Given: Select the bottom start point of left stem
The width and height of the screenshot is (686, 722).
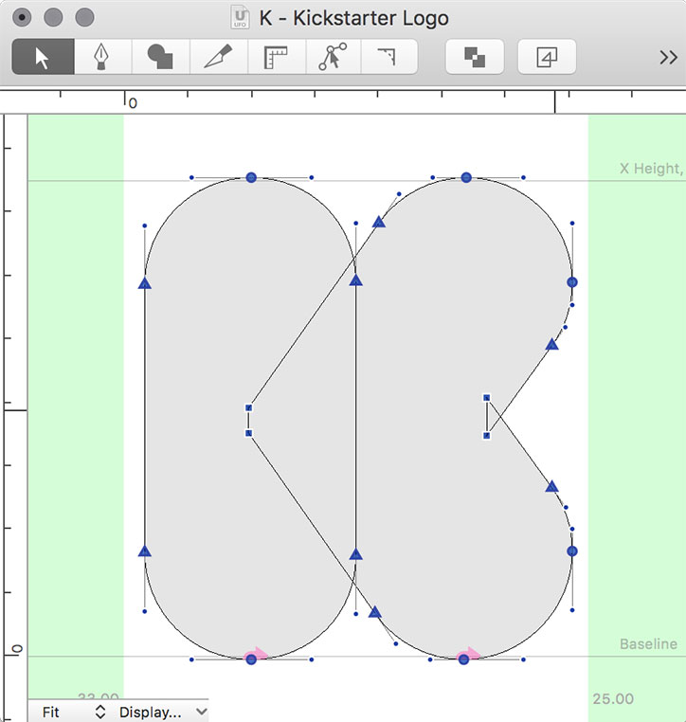Looking at the screenshot, I should [251, 659].
